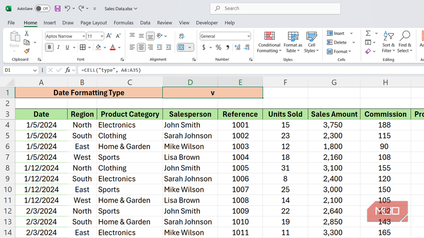The image size is (424, 238).
Task: Click the Clear eraser icon
Action: click(368, 51)
